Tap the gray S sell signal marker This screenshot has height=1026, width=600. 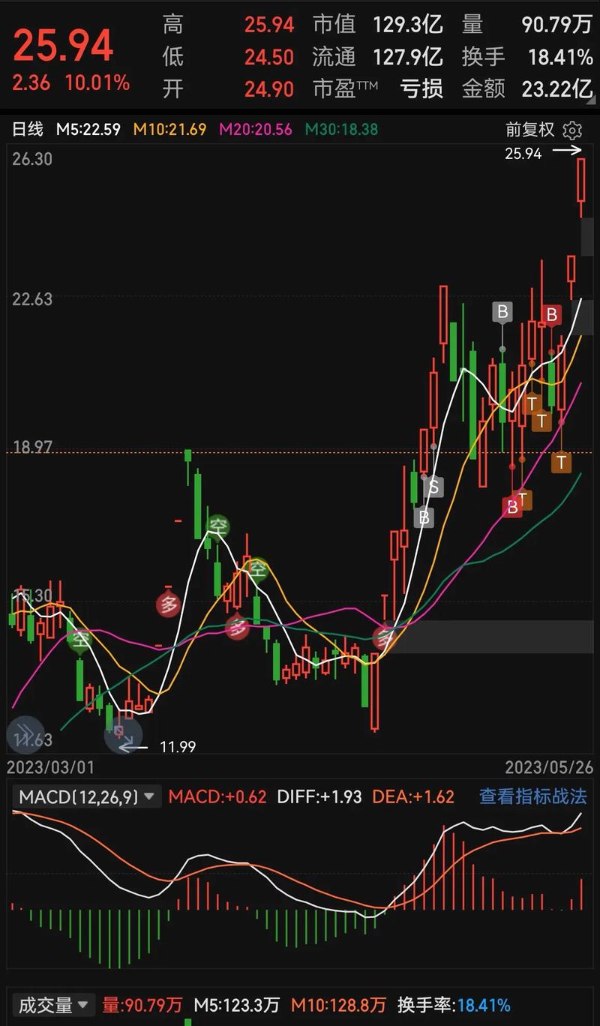coord(433,487)
